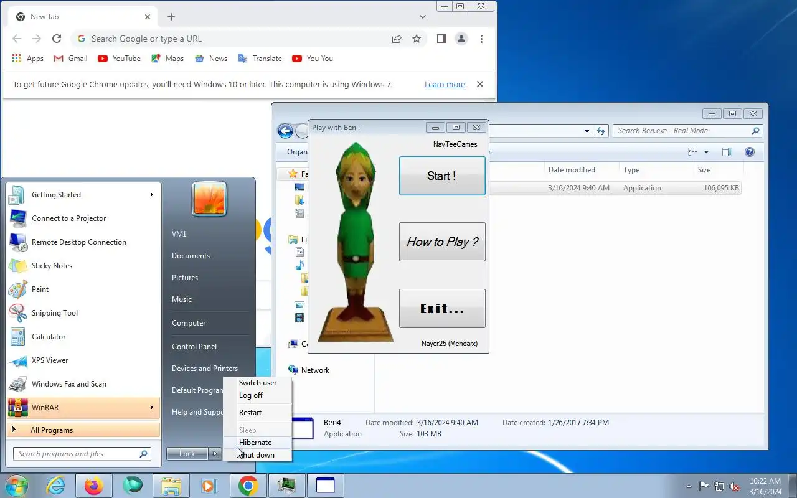Click the Windows Start orb
The image size is (797, 498).
tap(17, 486)
